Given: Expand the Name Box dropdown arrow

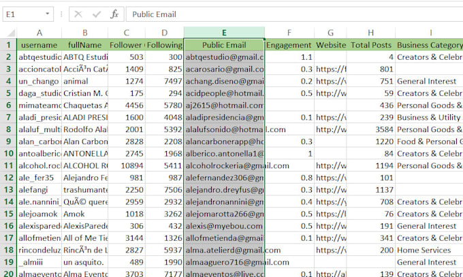Looking at the screenshot, I should [x=47, y=14].
